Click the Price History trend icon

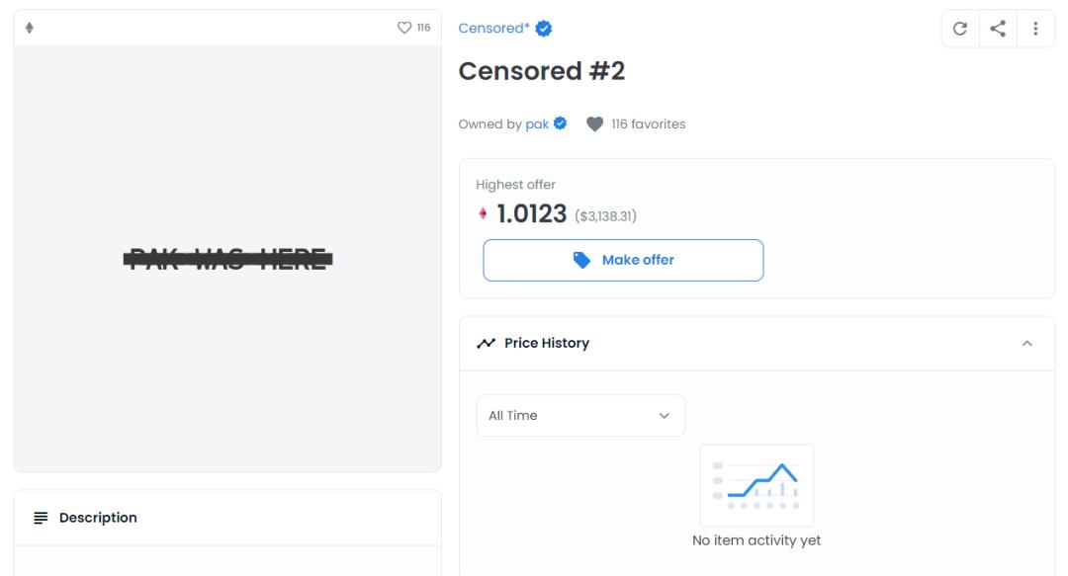click(486, 343)
